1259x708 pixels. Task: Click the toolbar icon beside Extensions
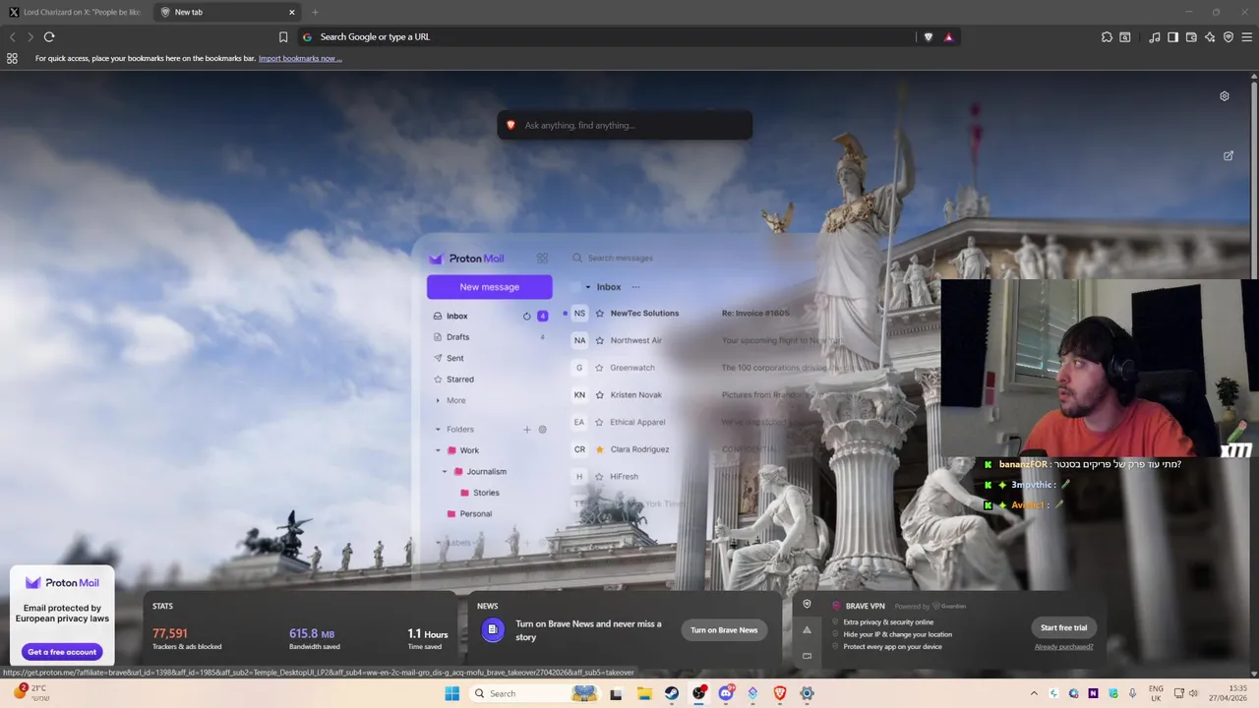pos(1125,36)
